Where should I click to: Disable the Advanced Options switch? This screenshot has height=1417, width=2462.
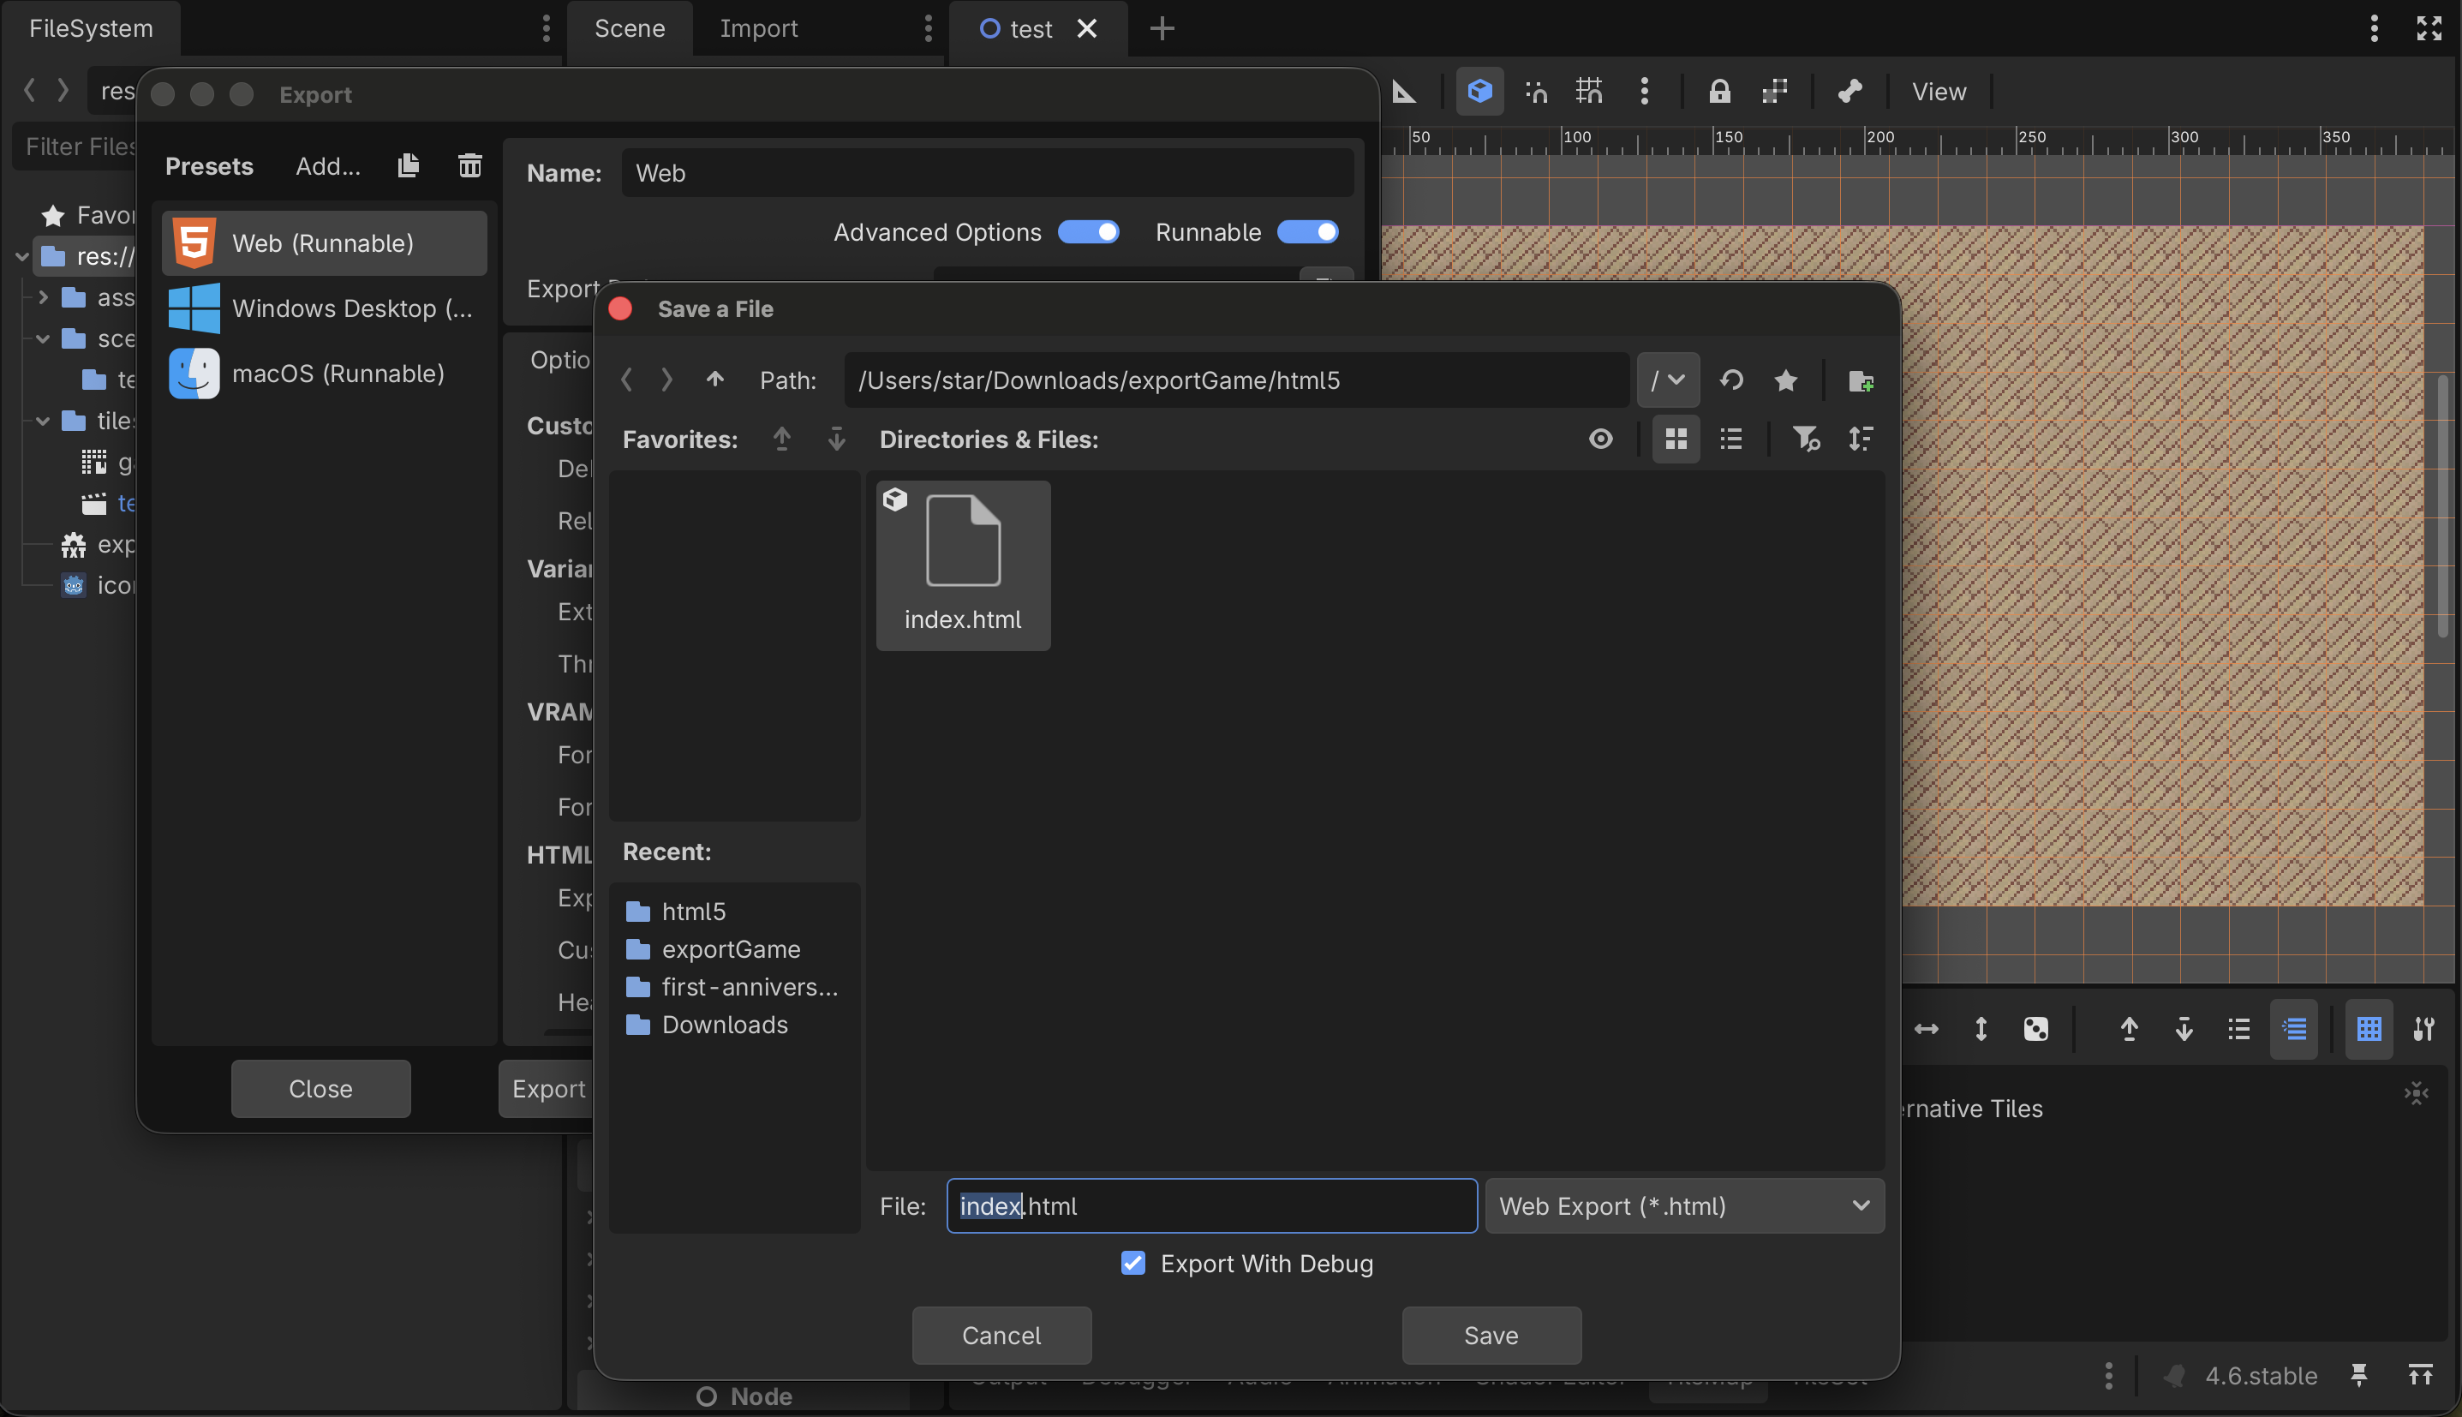1088,233
